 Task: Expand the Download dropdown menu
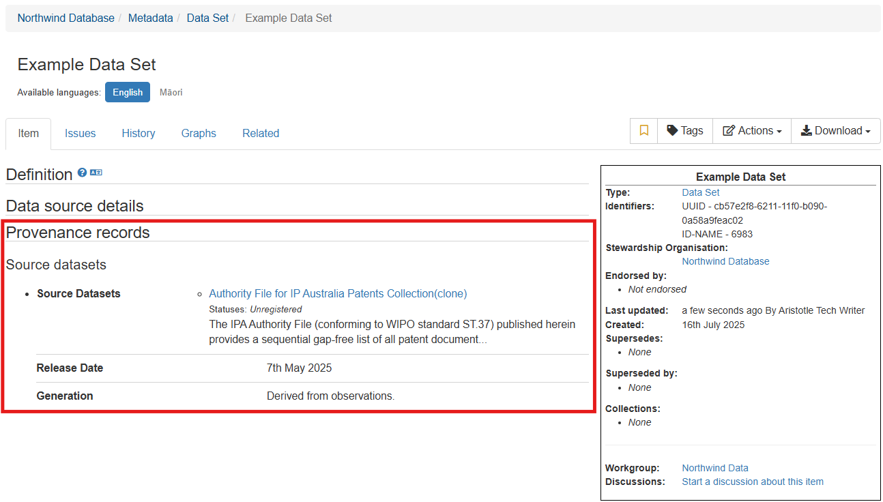pyautogui.click(x=836, y=131)
